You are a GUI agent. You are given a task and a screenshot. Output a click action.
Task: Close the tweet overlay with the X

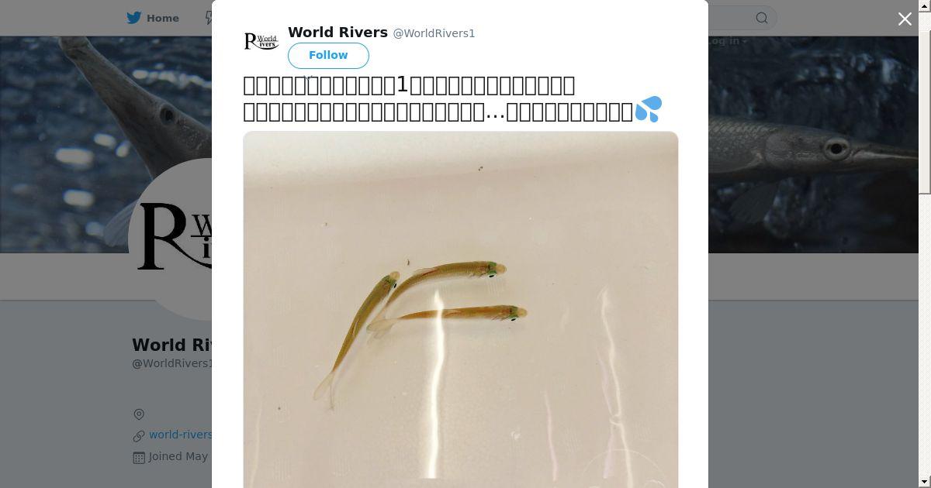905,19
